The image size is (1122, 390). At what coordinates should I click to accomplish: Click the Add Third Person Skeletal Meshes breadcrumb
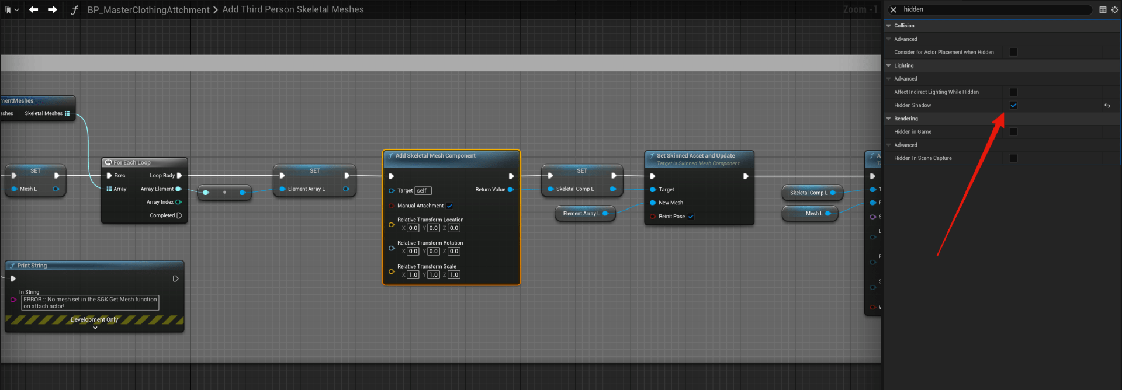[293, 10]
